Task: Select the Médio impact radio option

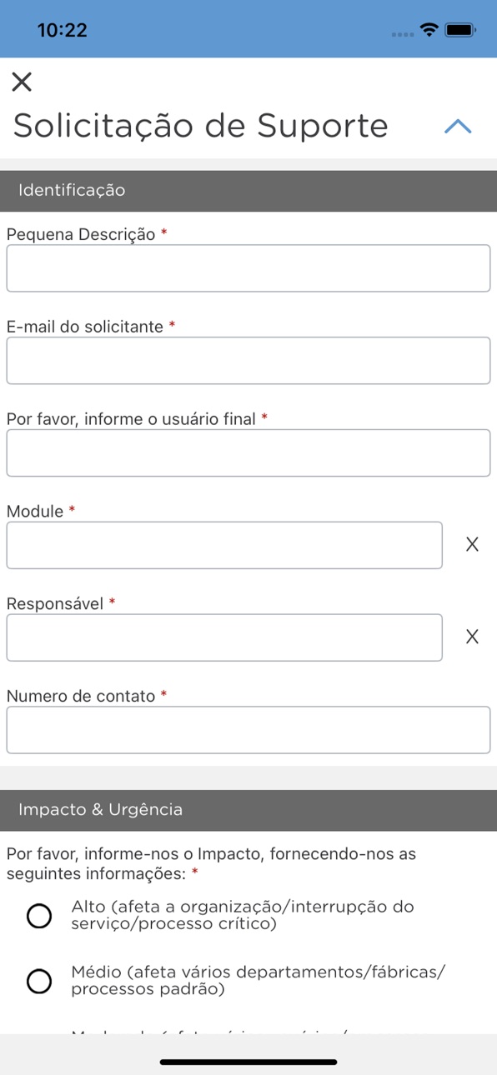Action: click(x=39, y=982)
